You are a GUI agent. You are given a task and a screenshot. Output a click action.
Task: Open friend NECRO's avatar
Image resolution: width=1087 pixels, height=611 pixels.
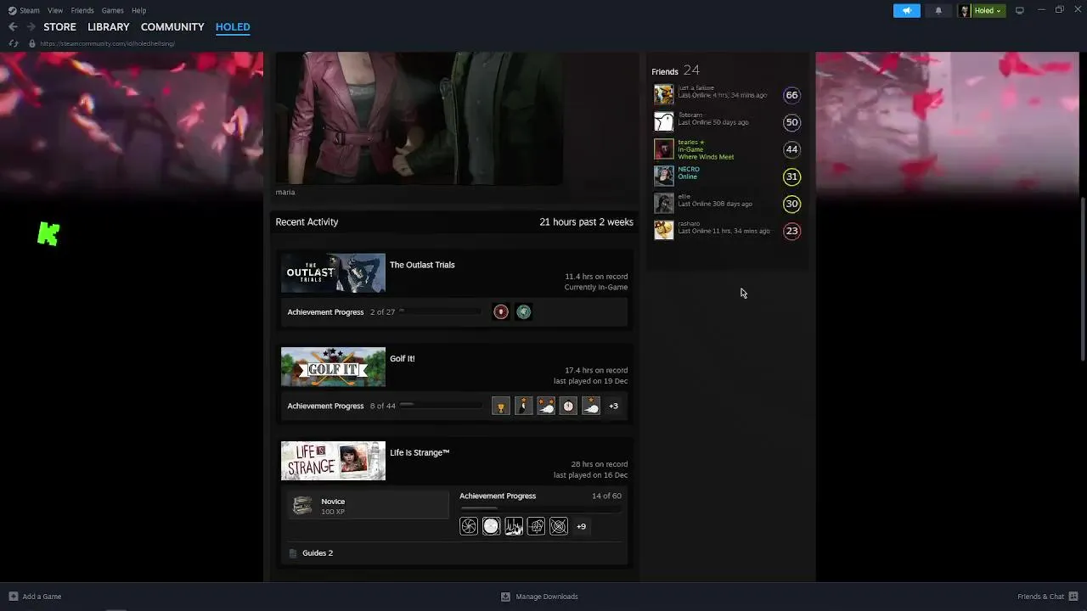coord(664,176)
